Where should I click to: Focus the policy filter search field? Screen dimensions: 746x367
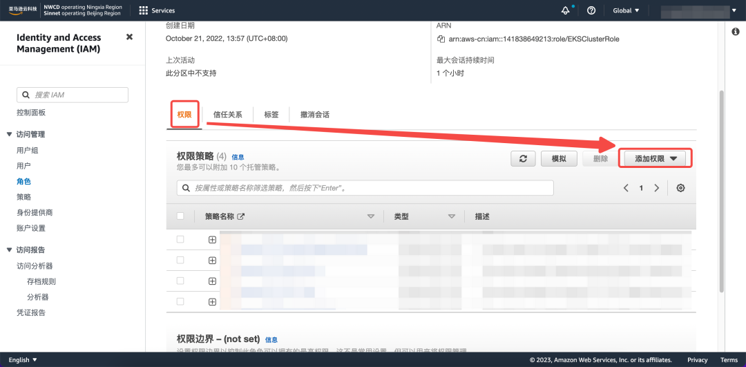[x=365, y=188]
